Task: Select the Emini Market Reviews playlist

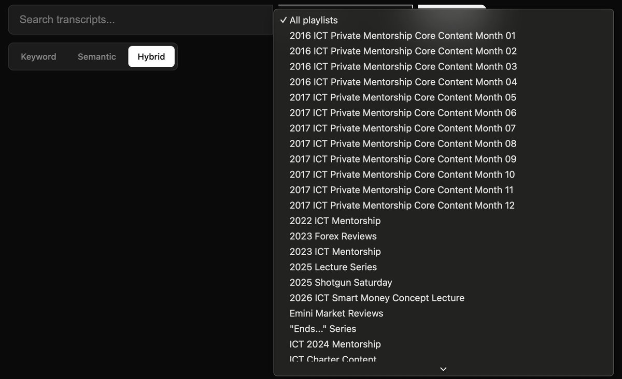Action: 443,313
